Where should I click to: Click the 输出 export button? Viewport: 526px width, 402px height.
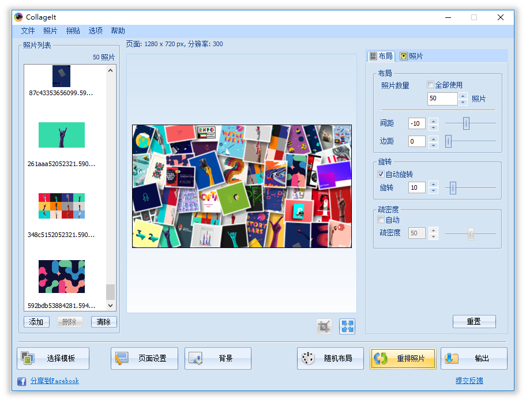[474, 358]
